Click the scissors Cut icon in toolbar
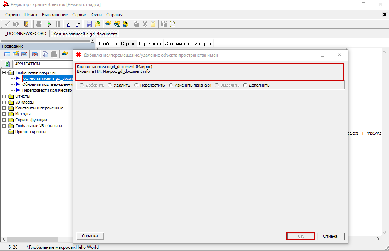 pyautogui.click(x=144, y=24)
